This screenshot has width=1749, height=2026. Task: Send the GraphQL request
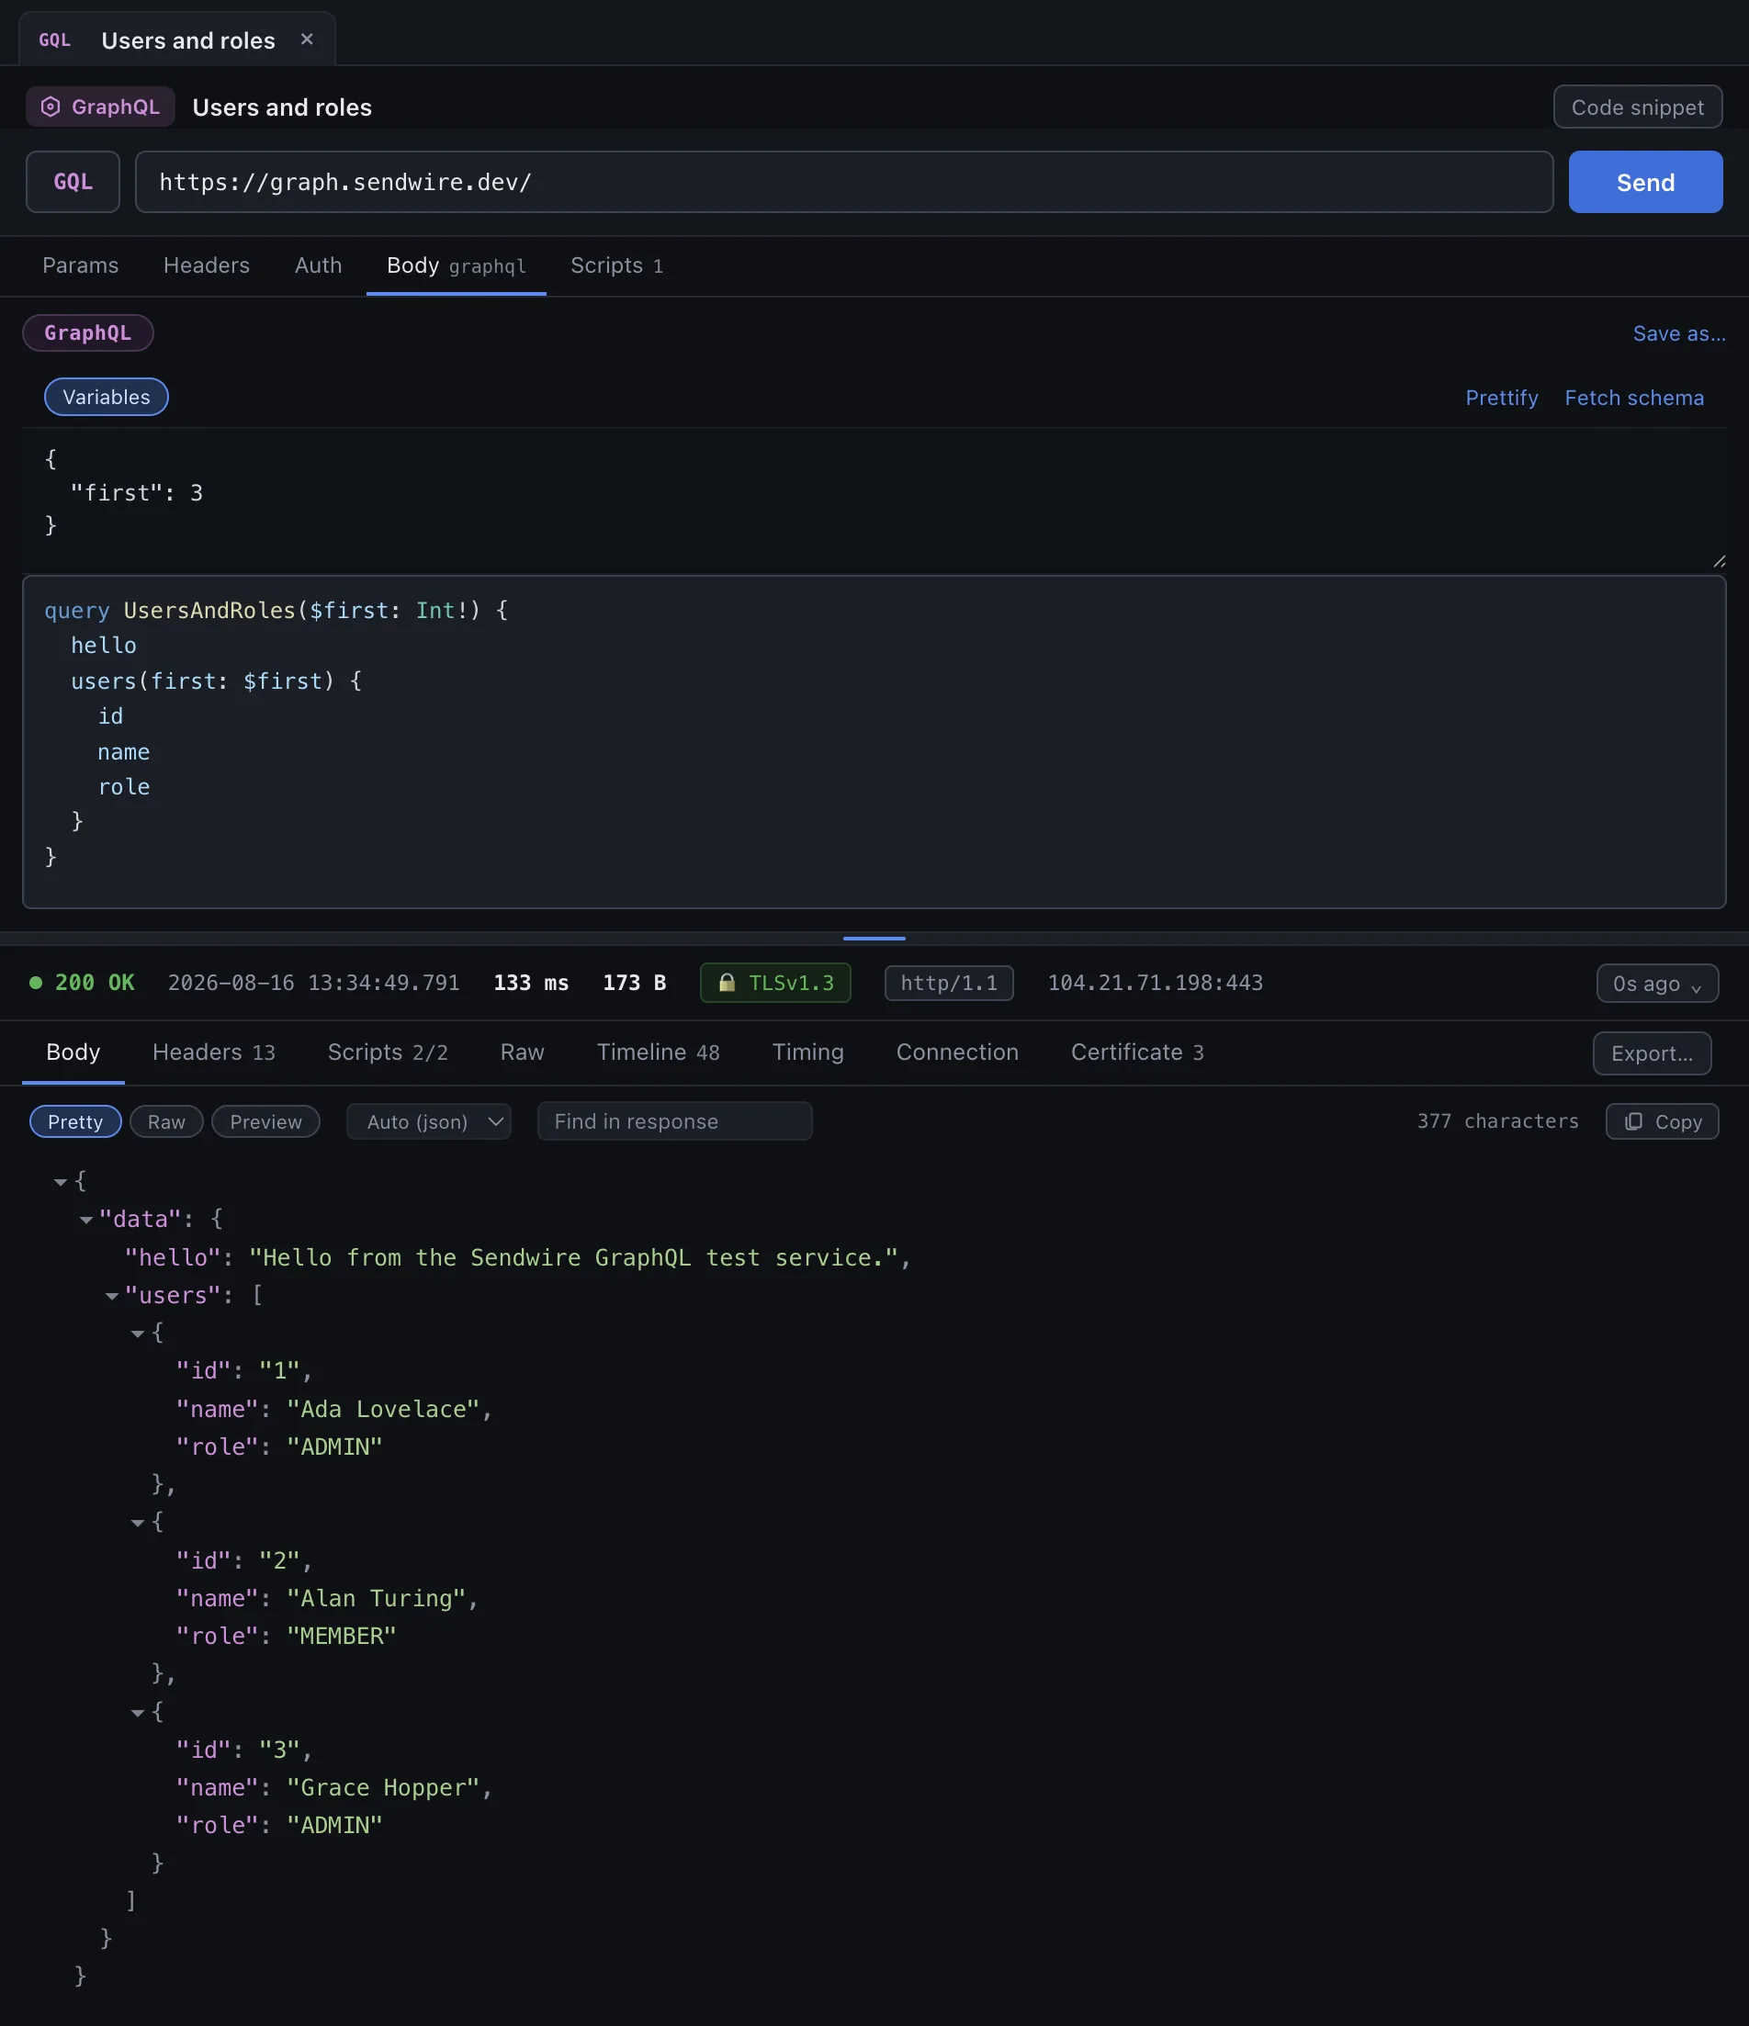point(1645,182)
